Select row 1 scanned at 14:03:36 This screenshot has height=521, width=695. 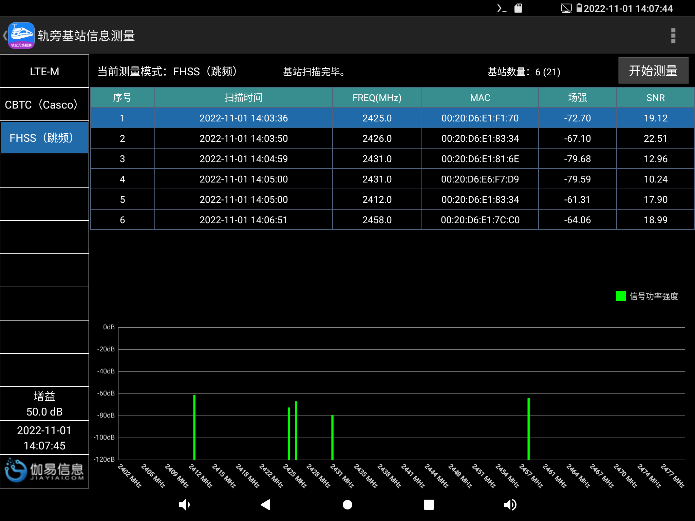pos(393,118)
